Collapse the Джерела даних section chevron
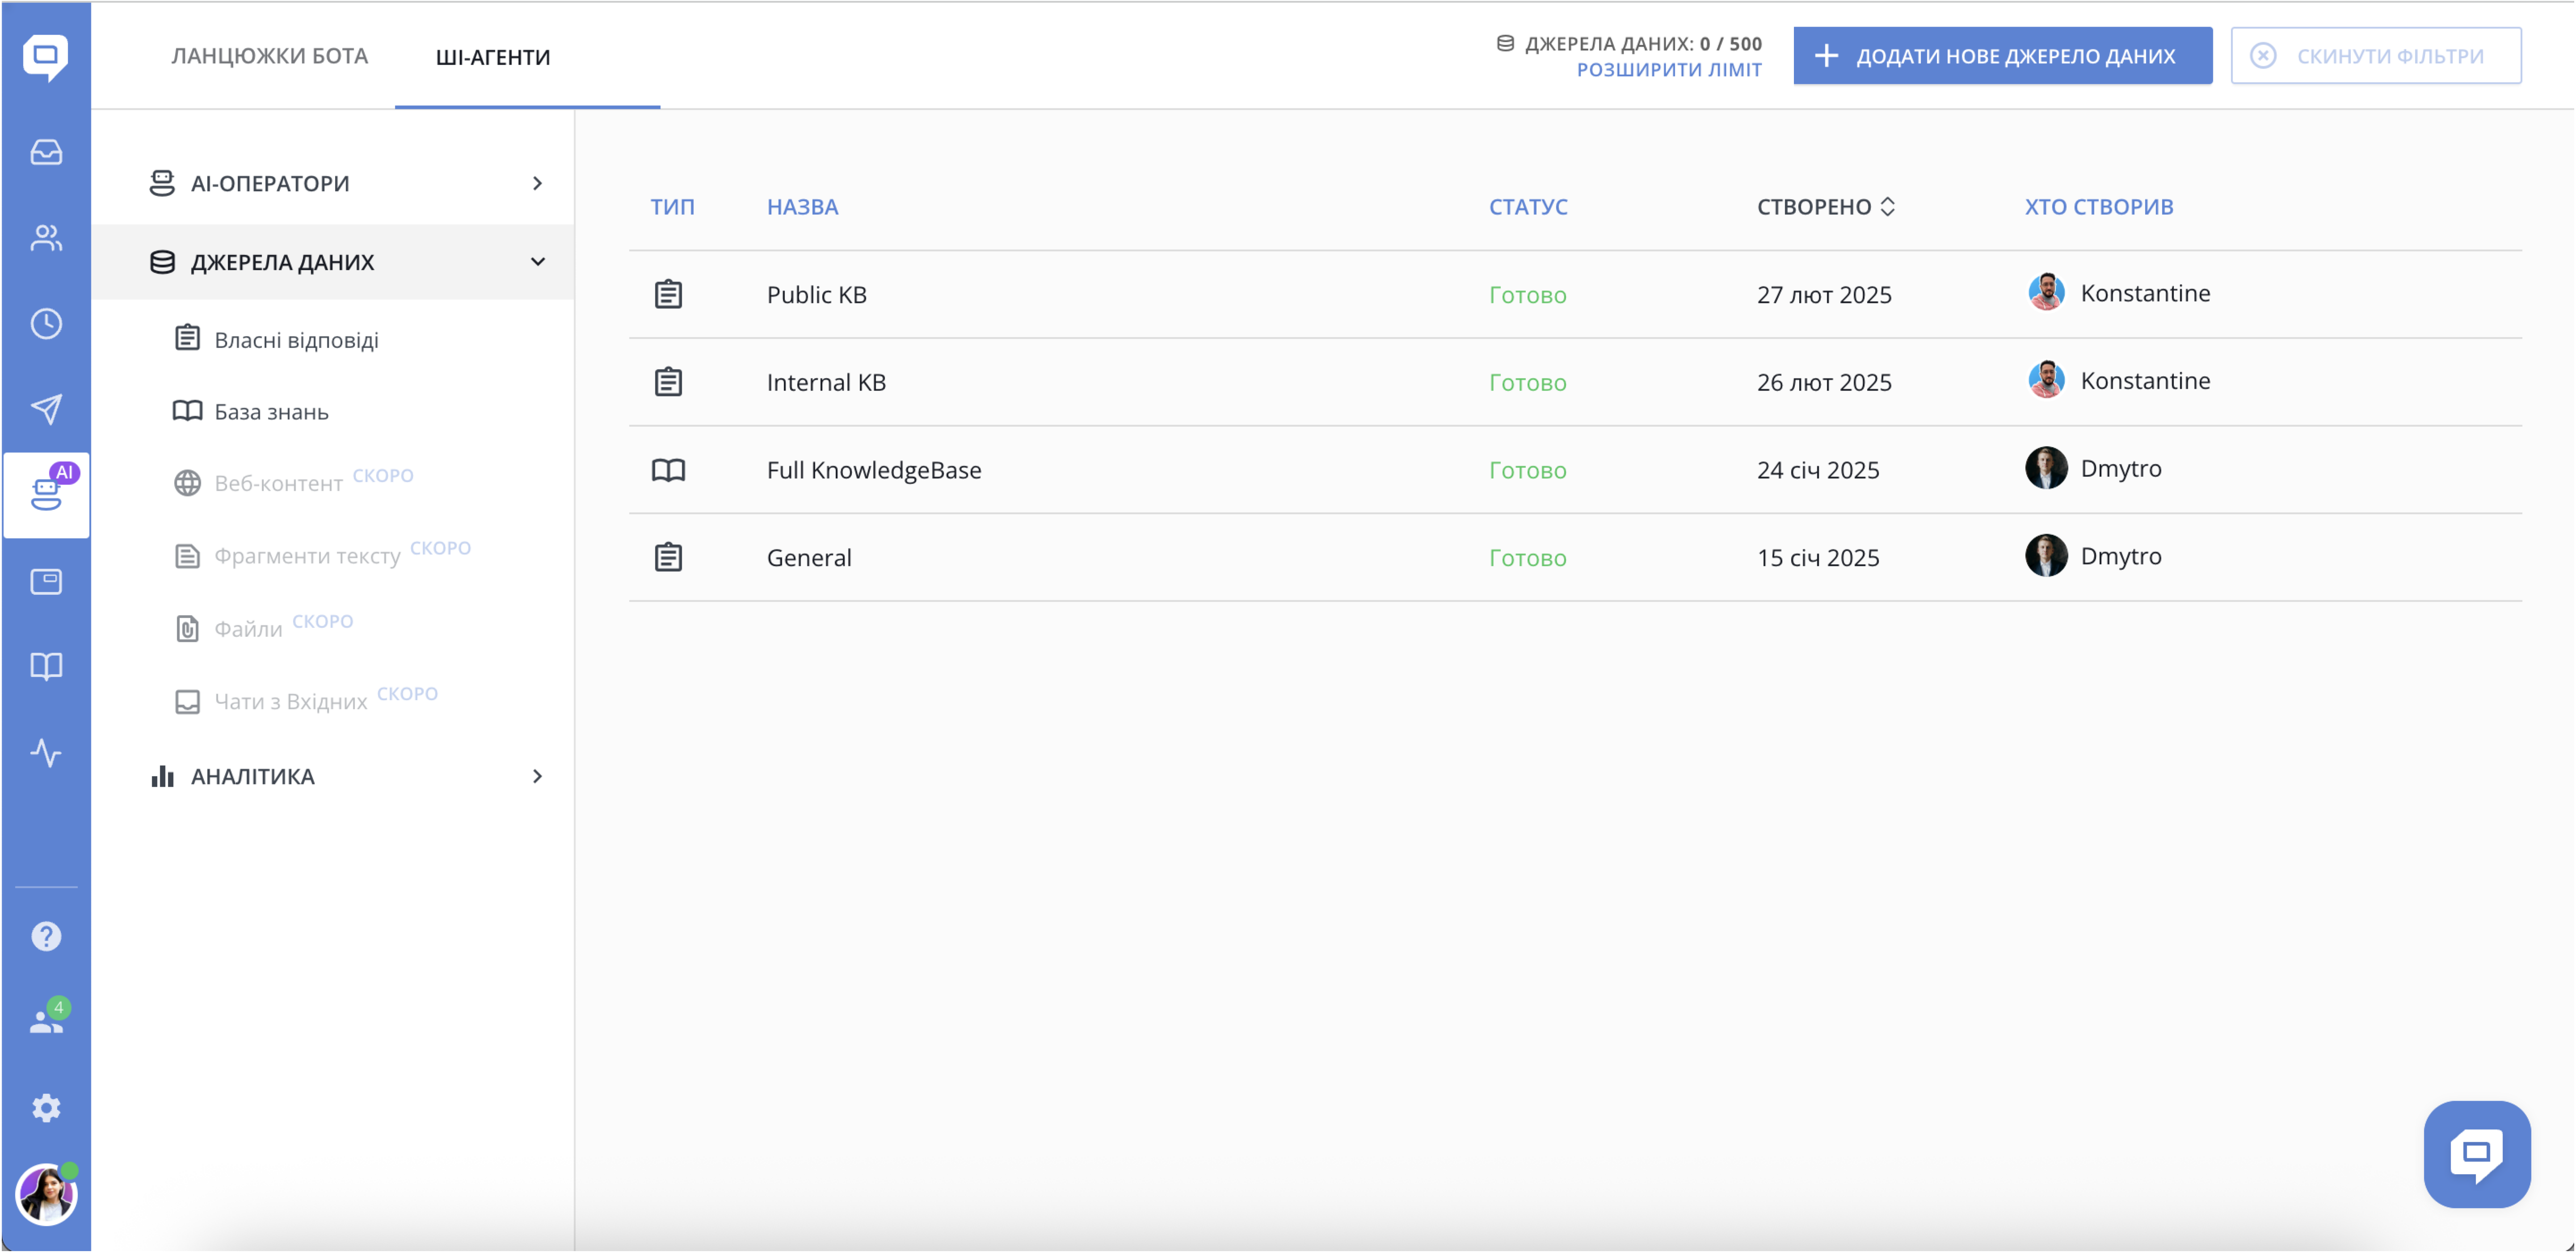Image resolution: width=2576 pixels, height=1252 pixels. pyautogui.click(x=537, y=262)
